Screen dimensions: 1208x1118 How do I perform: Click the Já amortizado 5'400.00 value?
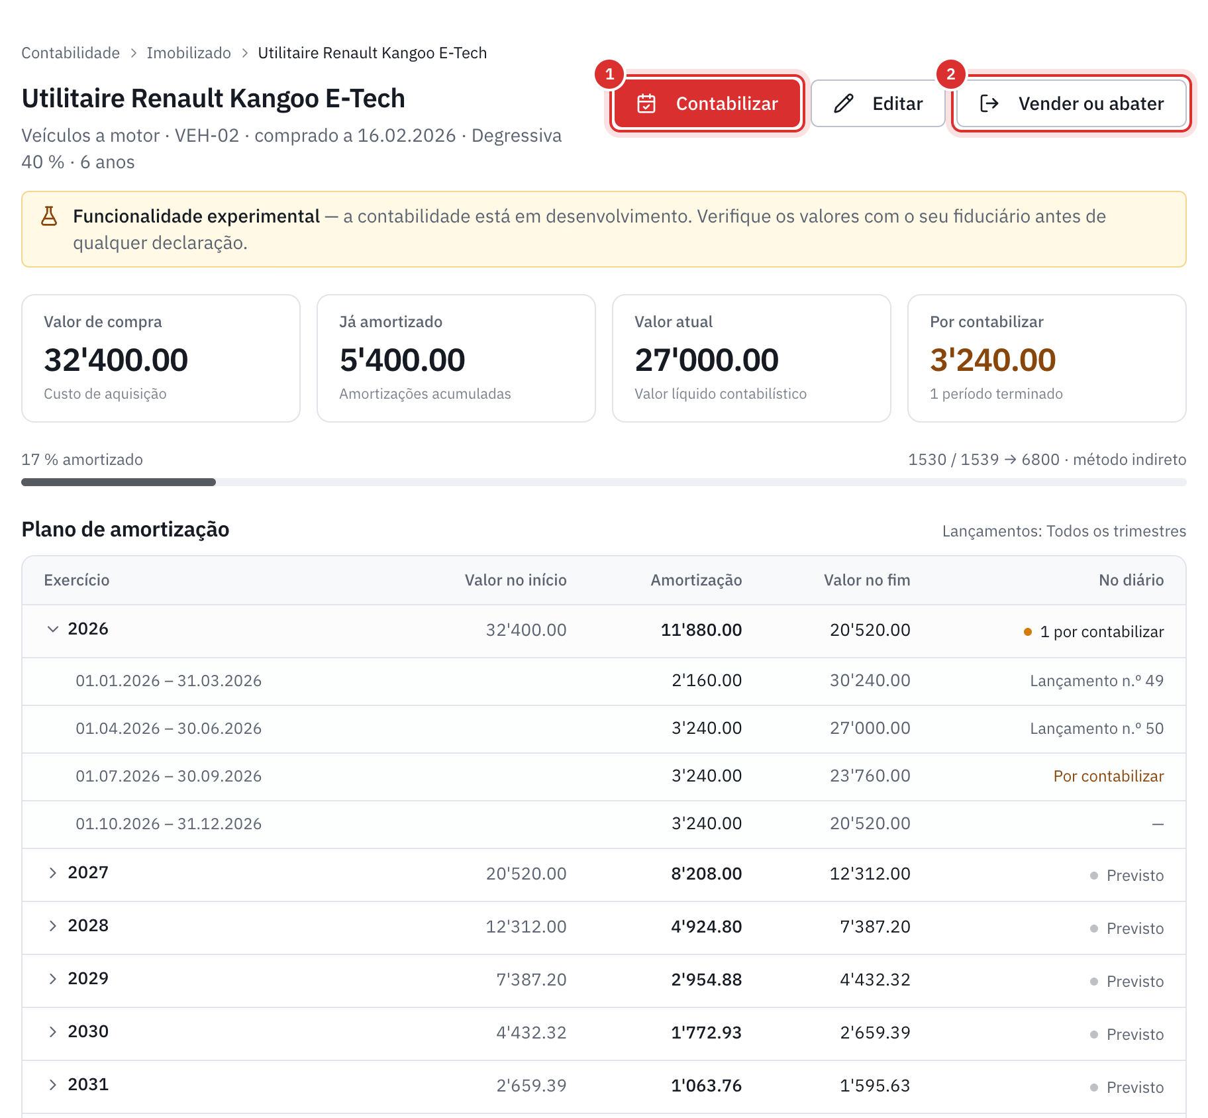point(403,360)
